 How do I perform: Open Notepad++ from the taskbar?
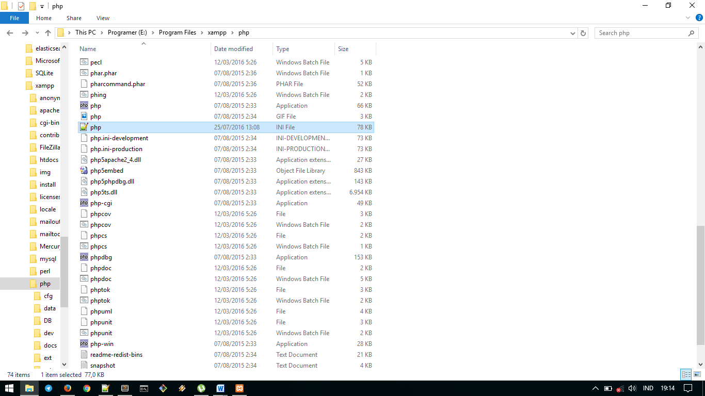click(x=106, y=388)
